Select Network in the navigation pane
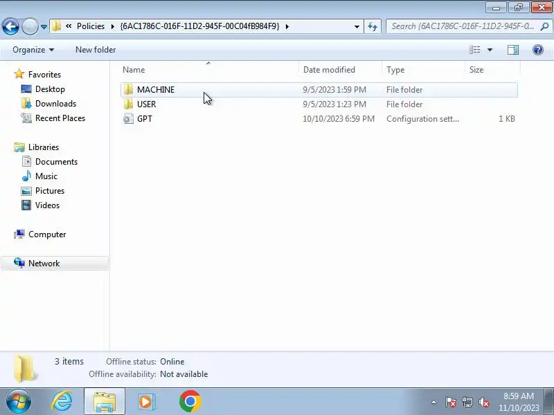554x415 pixels. (44, 264)
